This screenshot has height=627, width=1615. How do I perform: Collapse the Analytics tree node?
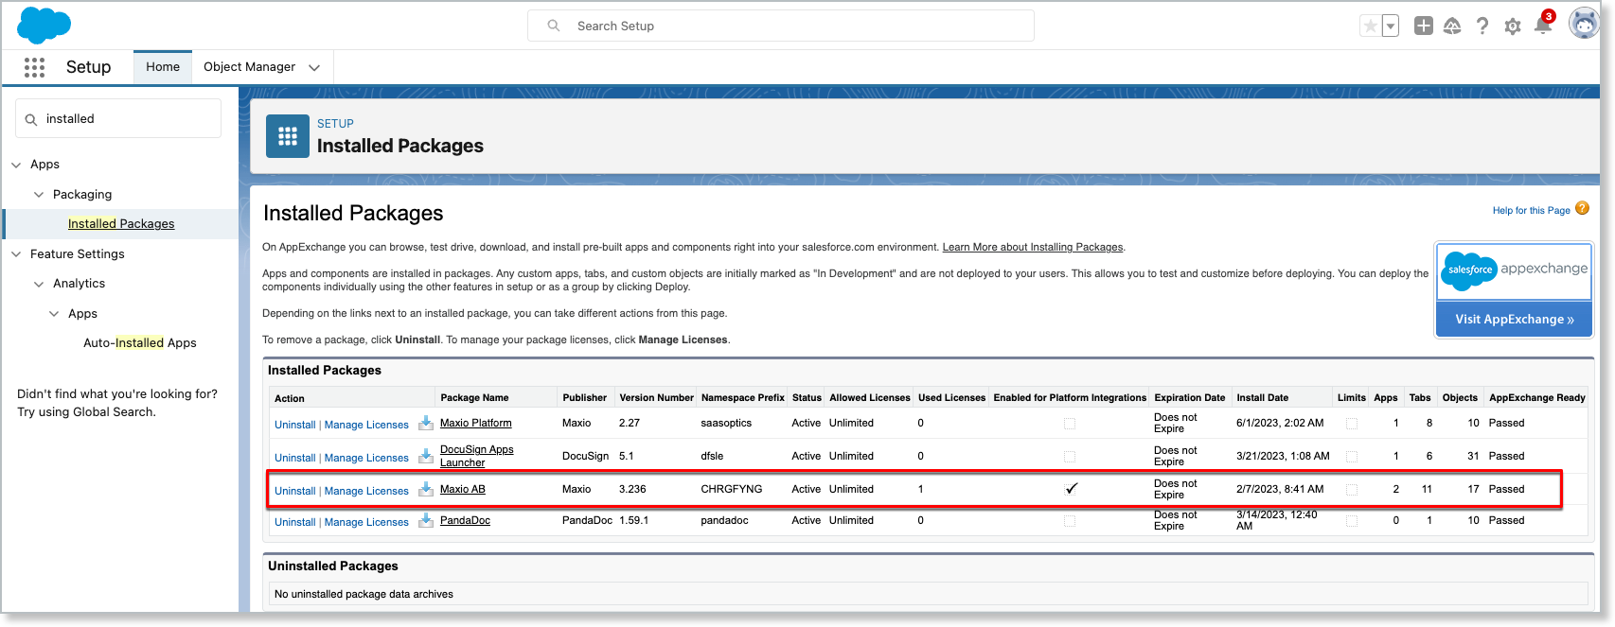(x=39, y=284)
